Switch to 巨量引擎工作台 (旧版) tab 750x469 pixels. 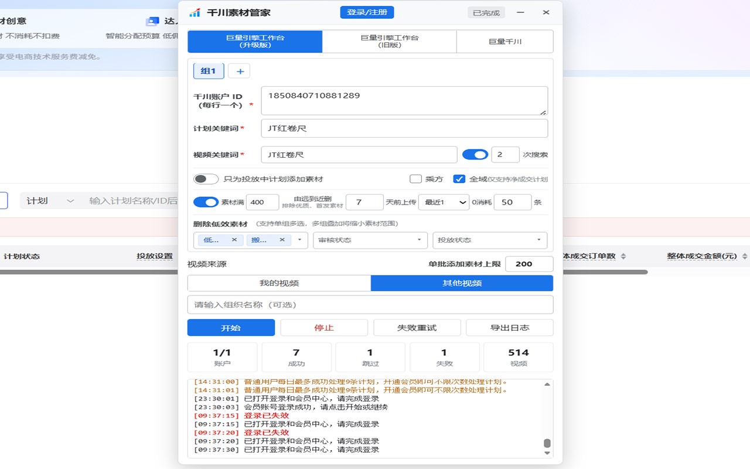[x=390, y=41]
